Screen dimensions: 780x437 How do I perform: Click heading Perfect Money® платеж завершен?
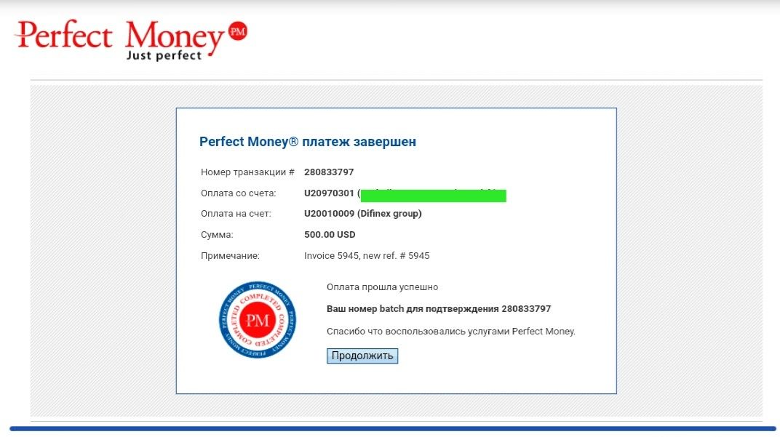pos(308,142)
